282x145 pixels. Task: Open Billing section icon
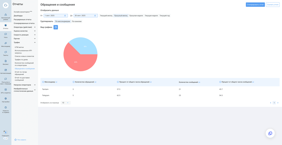tap(6, 62)
